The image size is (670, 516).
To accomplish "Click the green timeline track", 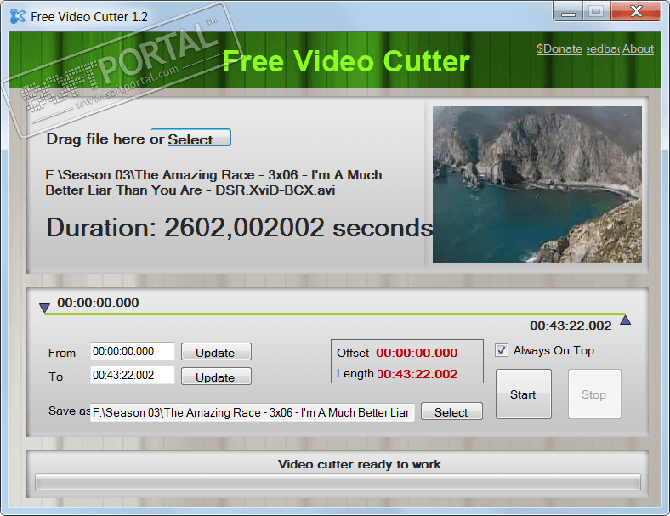I will [x=334, y=314].
